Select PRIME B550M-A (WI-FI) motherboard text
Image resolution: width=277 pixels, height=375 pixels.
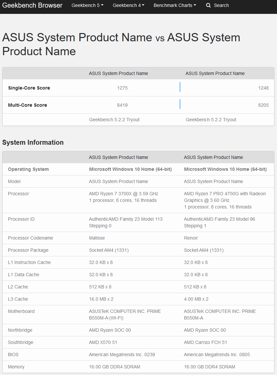(x=125, y=315)
